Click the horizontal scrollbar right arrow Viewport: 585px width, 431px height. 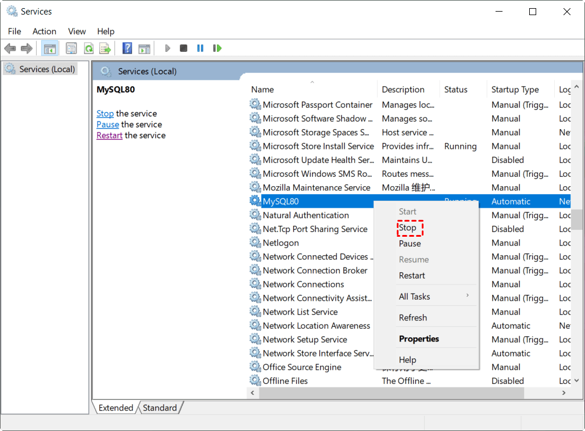point(564,393)
